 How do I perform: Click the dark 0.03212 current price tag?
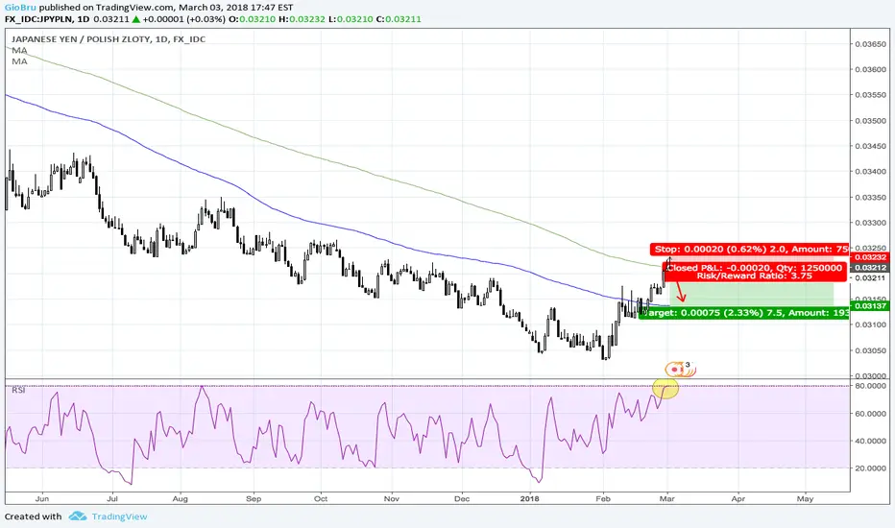pos(870,267)
